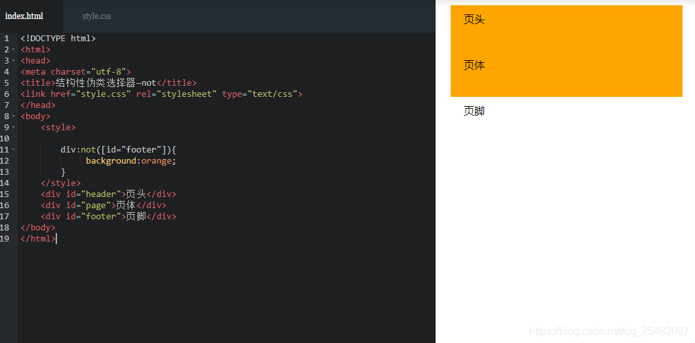Click the opening <style> tag on line 9
This screenshot has height=343, width=695.
tap(58, 127)
